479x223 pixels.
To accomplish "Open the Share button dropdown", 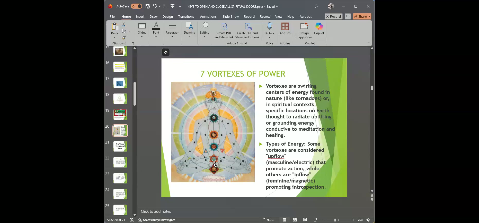I will coord(369,16).
